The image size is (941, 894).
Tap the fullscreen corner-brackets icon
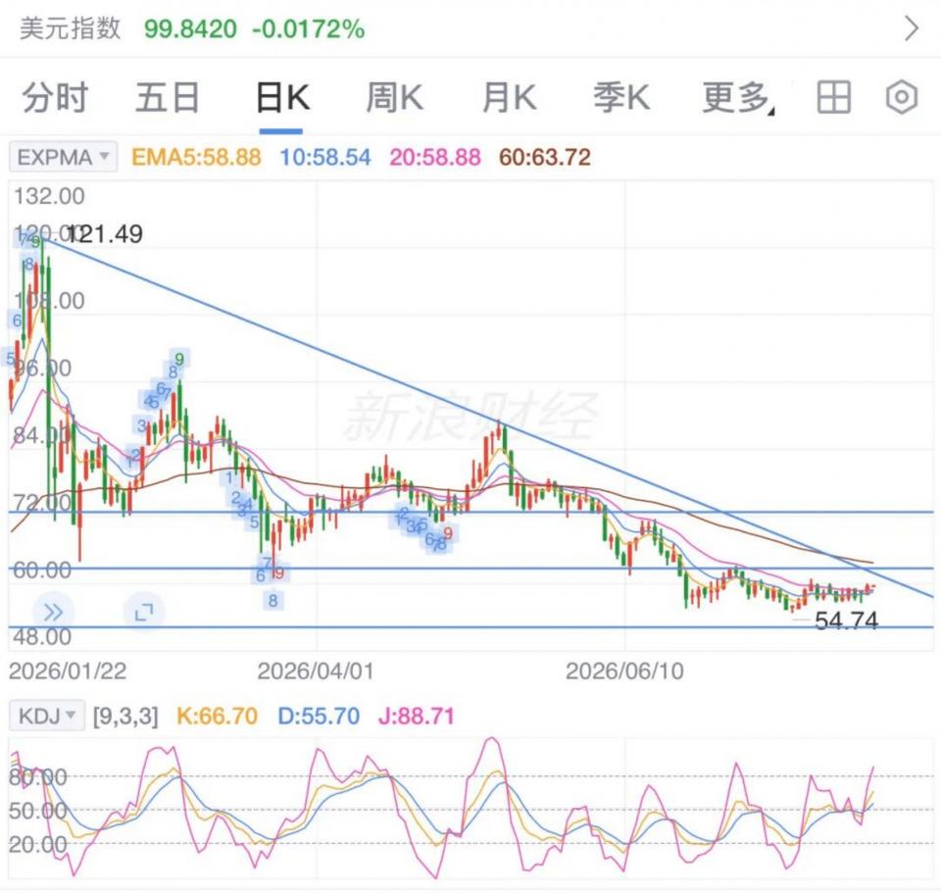pyautogui.click(x=144, y=612)
